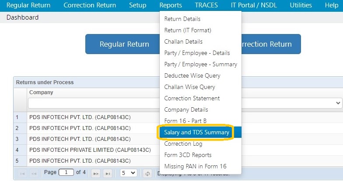Click the previous page pager icon
343x181 pixels.
click(34, 174)
